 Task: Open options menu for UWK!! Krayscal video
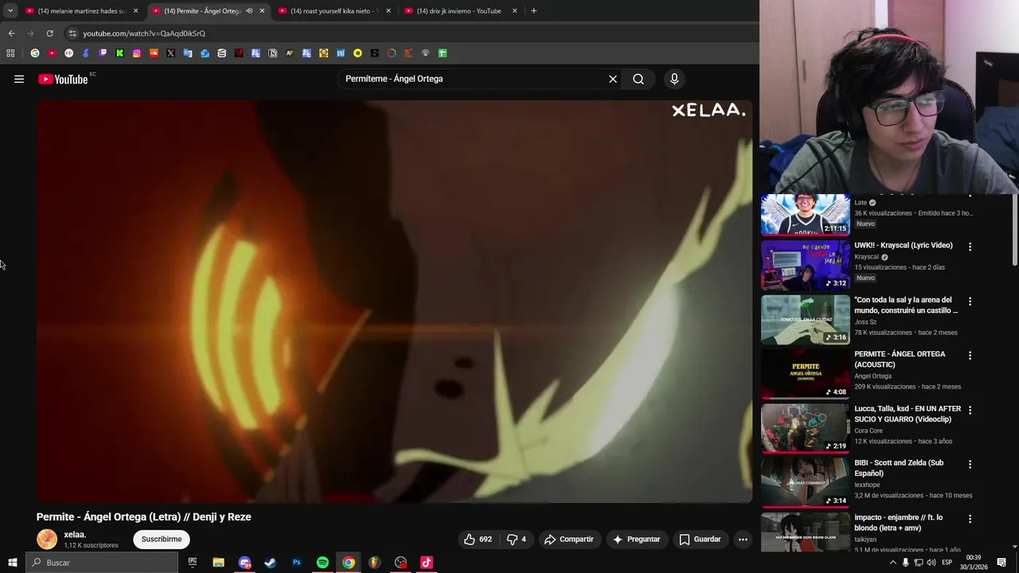coord(970,247)
